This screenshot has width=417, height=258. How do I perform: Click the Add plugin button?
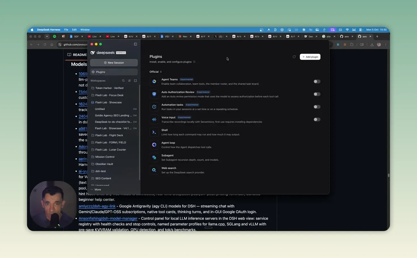(x=310, y=57)
